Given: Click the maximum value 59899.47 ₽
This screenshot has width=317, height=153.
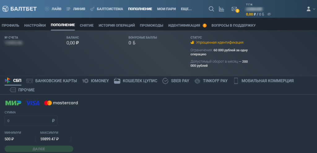Looking at the screenshot, I should (50, 139).
